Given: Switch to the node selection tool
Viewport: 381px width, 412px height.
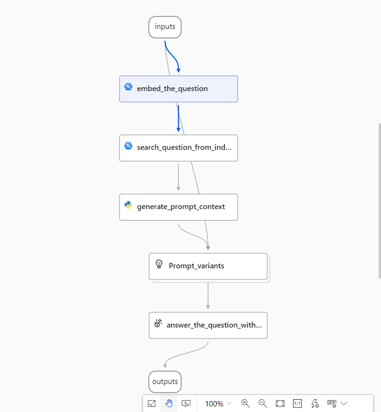Looking at the screenshot, I should pyautogui.click(x=186, y=403).
